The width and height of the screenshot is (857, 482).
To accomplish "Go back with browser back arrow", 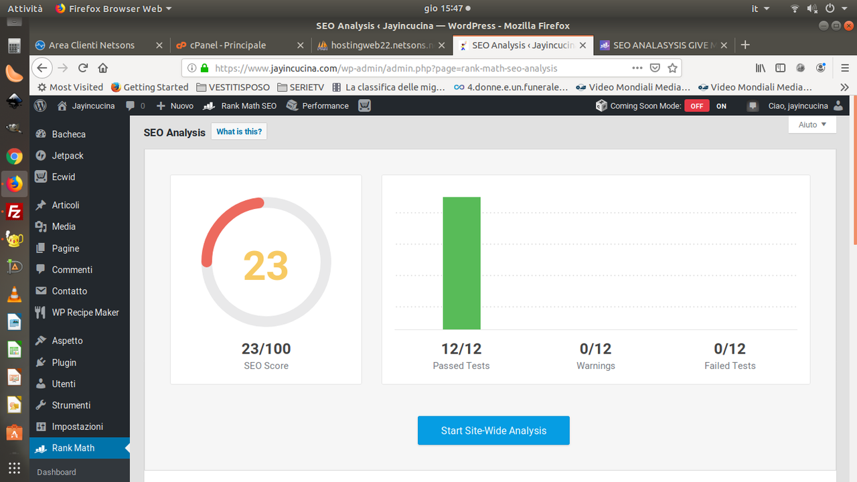I will [42, 68].
